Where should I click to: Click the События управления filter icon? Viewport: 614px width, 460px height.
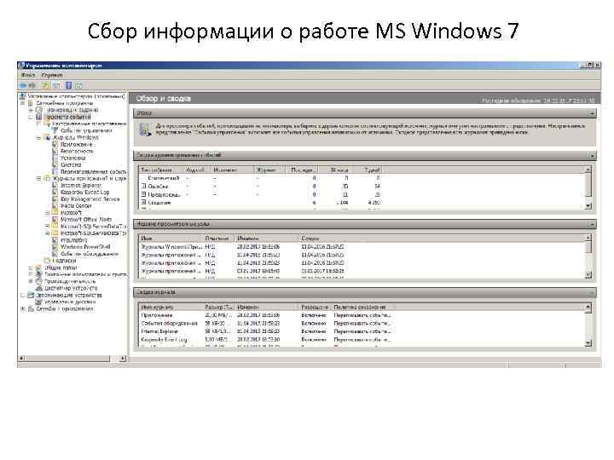55,130
